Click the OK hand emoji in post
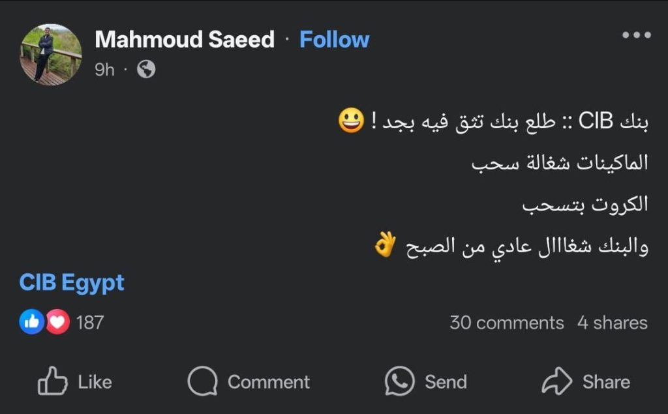This screenshot has height=414, width=668. click(x=385, y=246)
